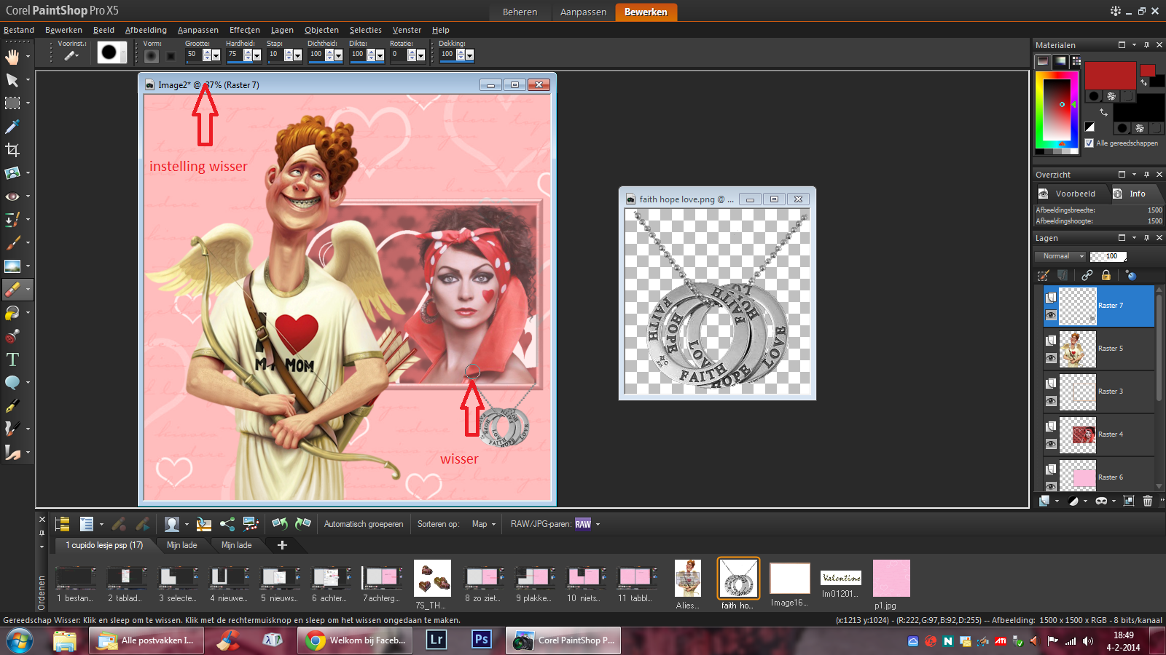Click the red foreground color swatch
Screen dimensions: 1166x655
coord(1110,76)
